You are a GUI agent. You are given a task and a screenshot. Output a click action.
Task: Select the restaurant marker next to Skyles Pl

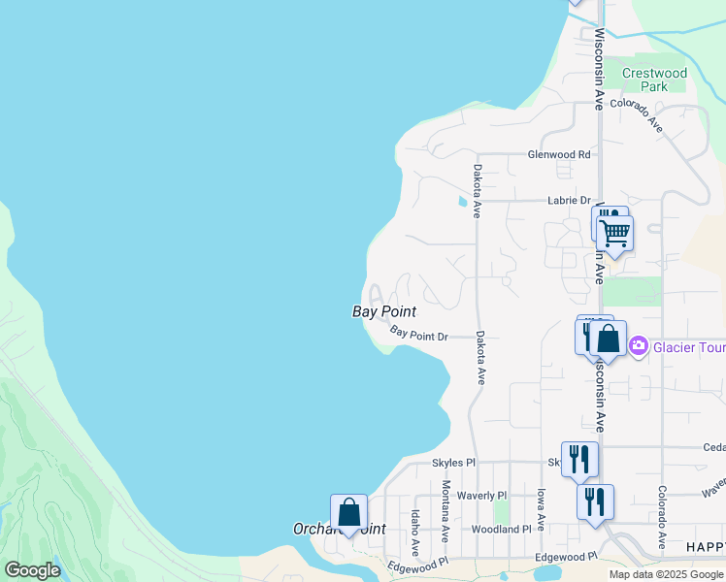[579, 460]
